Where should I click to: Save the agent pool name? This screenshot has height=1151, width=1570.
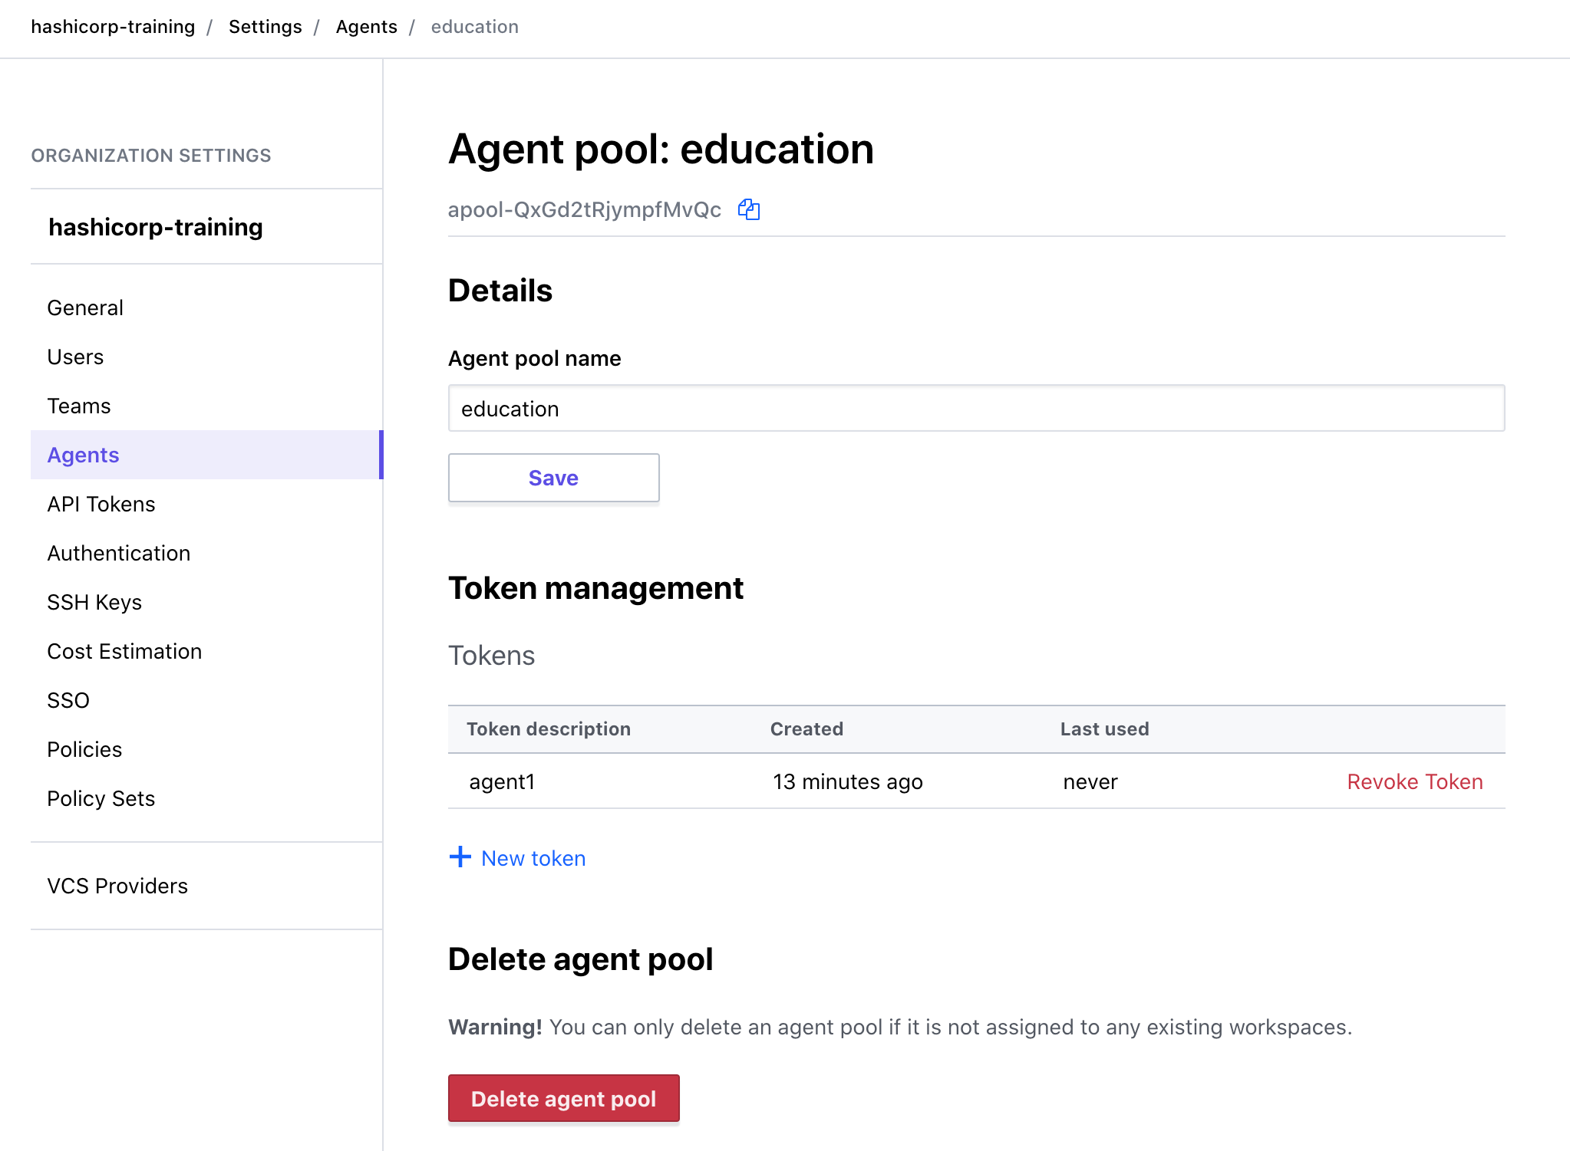[553, 477]
